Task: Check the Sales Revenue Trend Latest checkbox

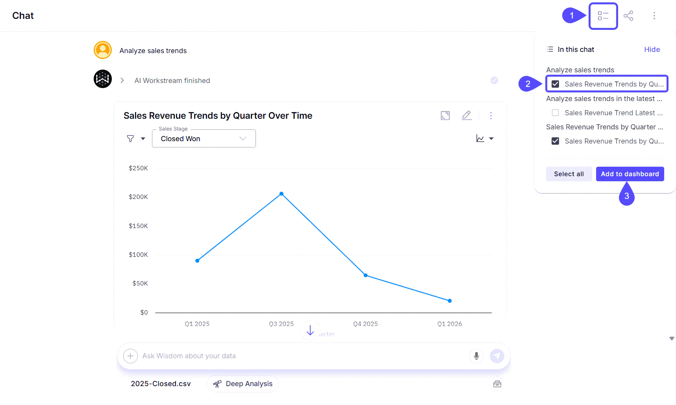Action: (556, 113)
